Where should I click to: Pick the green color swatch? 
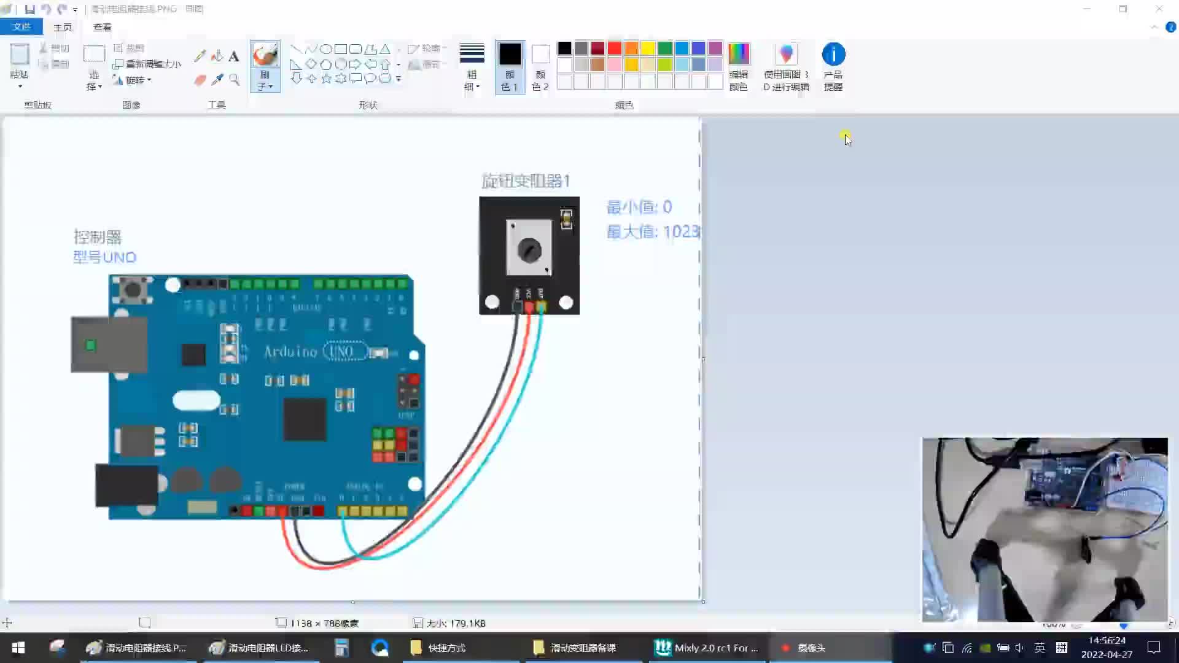point(665,48)
